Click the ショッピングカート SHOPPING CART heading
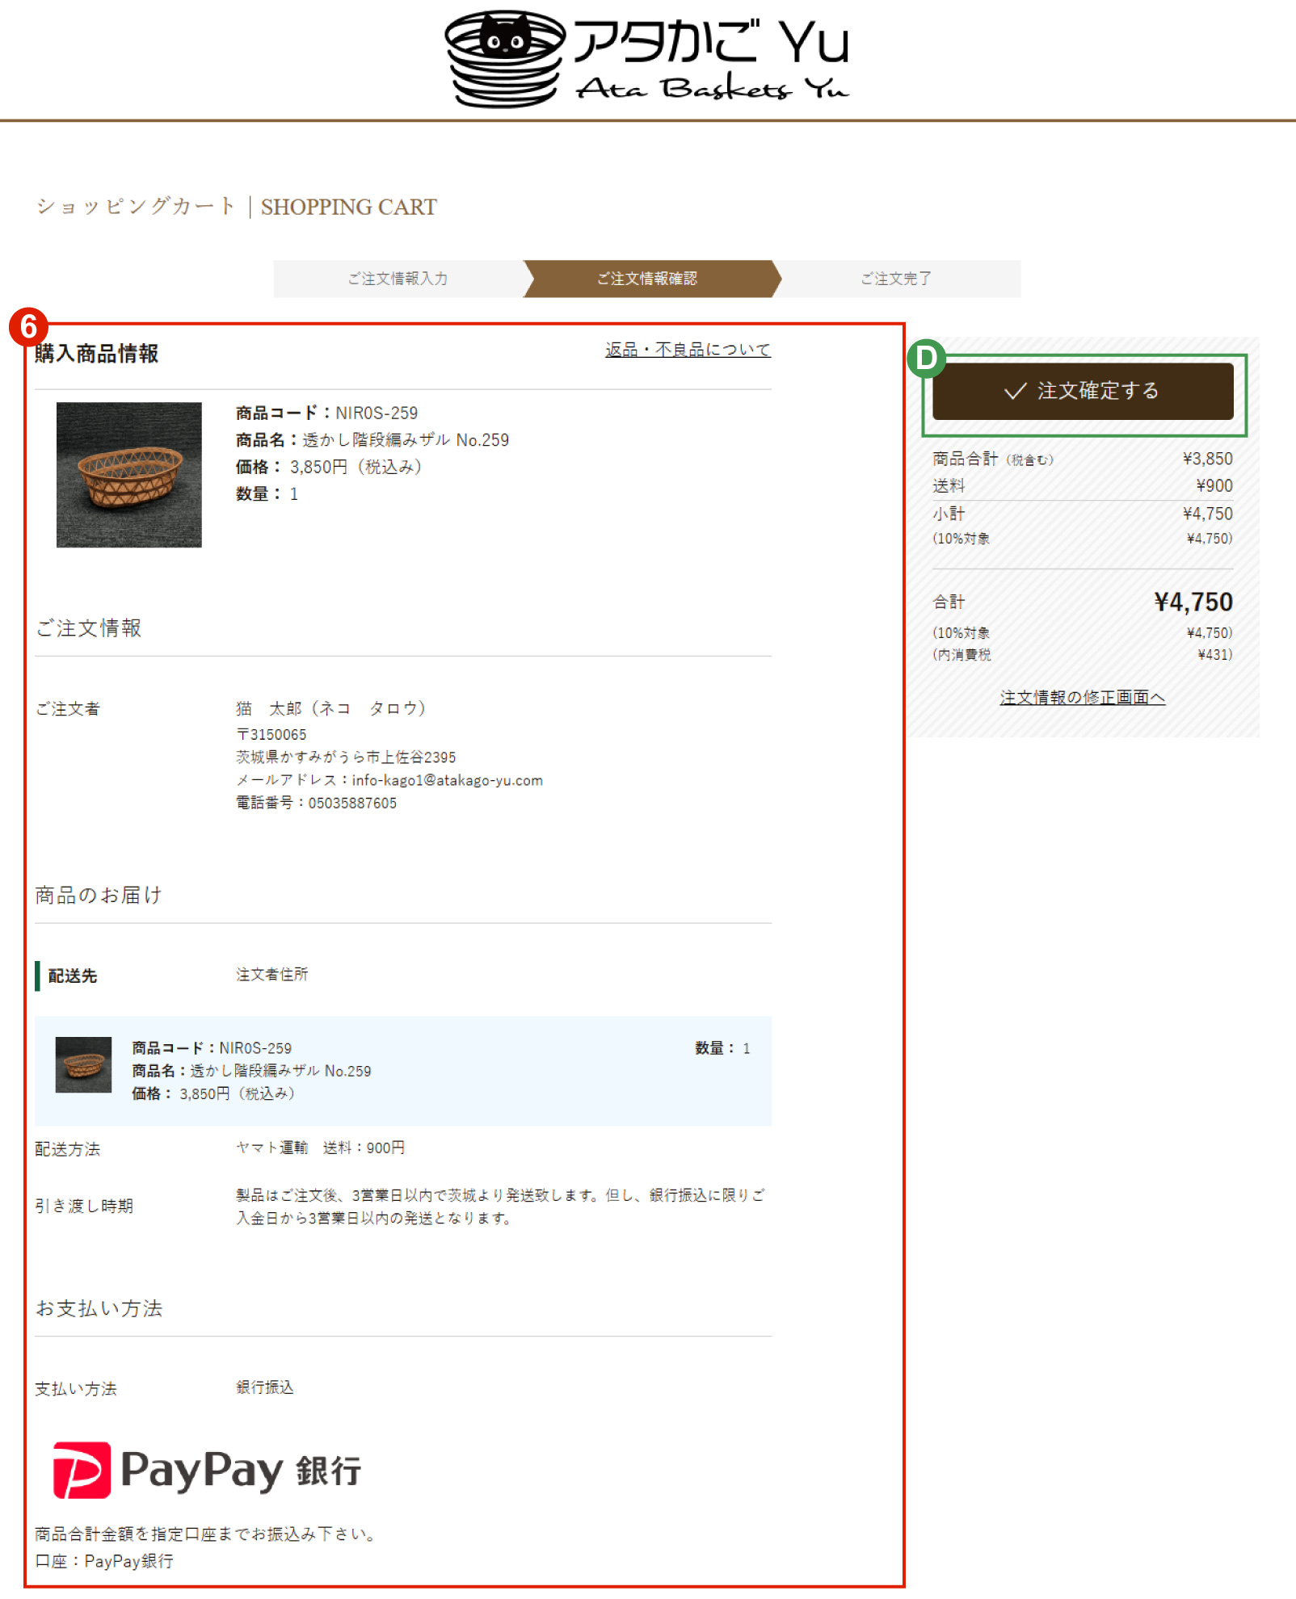Viewport: 1296px width, 1599px height. 235,207
